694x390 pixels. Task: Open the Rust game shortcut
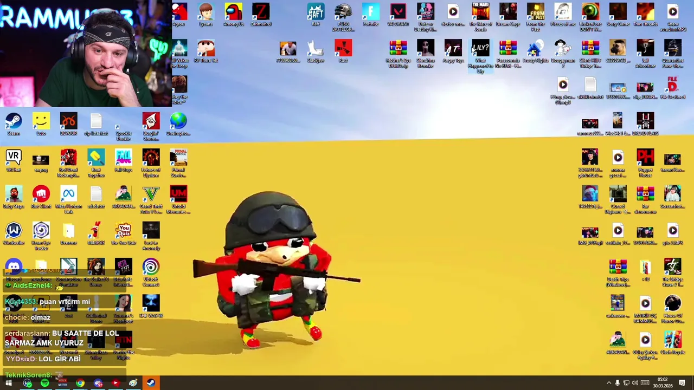(343, 51)
